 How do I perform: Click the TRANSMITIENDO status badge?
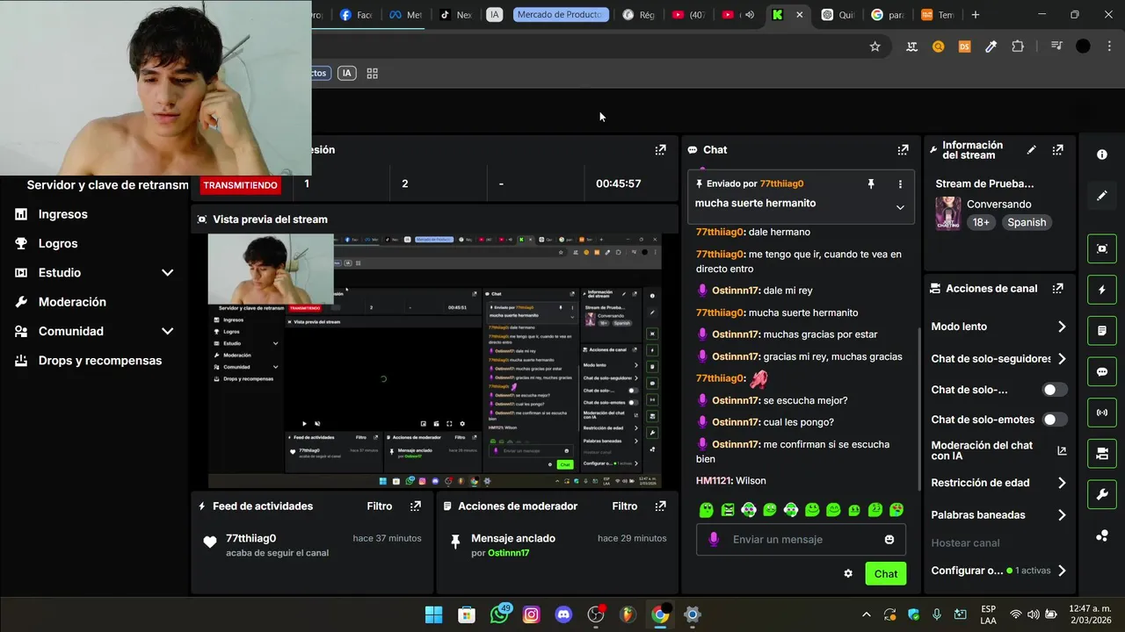click(240, 185)
